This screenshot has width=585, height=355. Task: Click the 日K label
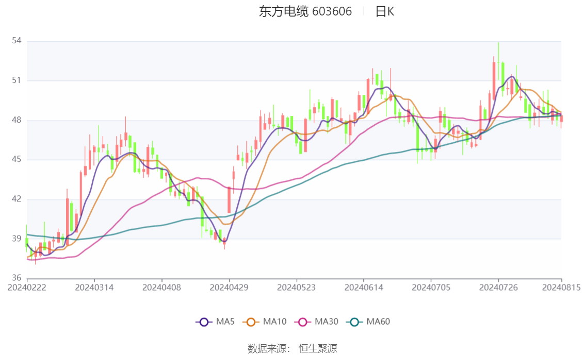coord(385,11)
